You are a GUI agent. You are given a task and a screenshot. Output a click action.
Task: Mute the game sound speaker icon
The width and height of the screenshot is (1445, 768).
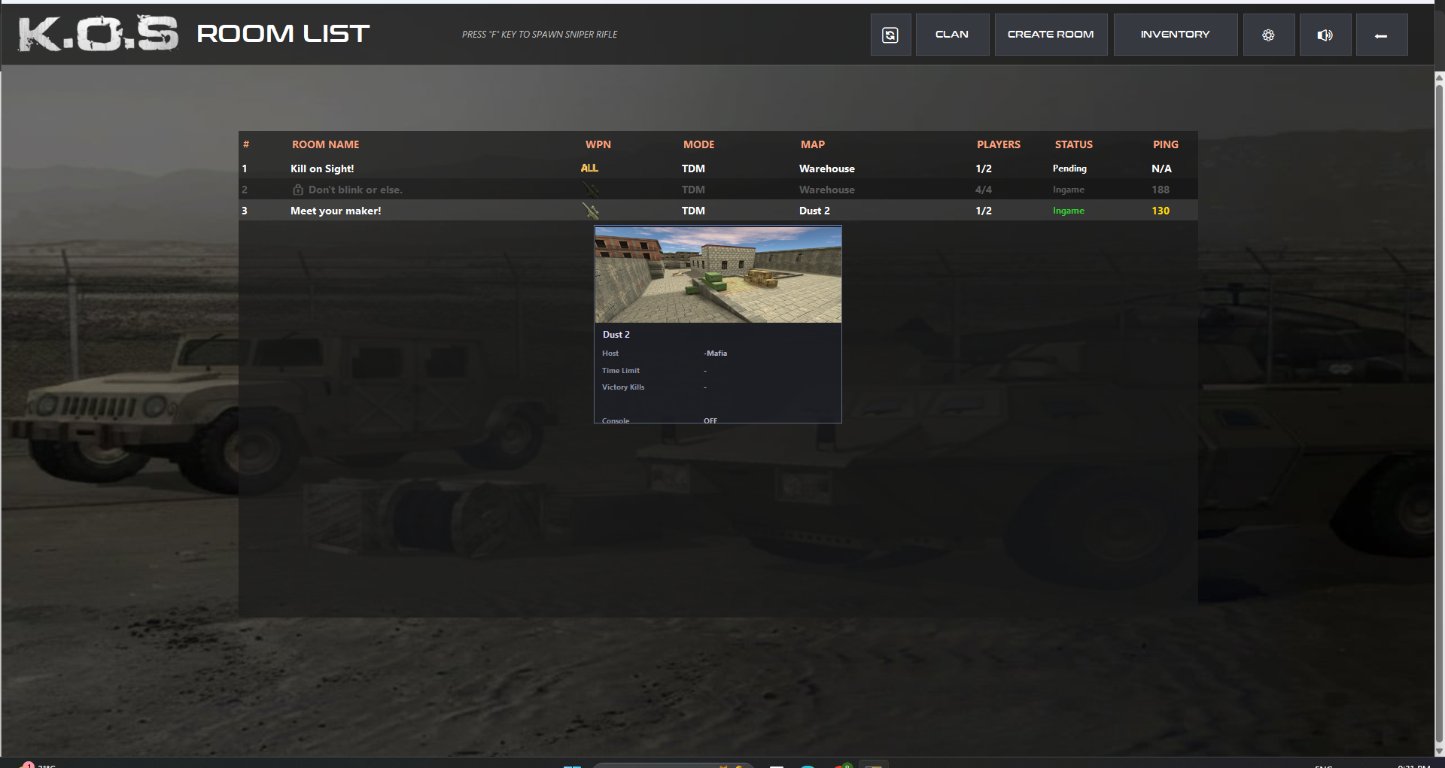tap(1325, 35)
